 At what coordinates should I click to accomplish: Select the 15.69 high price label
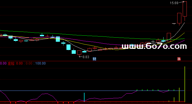pyautogui.click(x=174, y=3)
